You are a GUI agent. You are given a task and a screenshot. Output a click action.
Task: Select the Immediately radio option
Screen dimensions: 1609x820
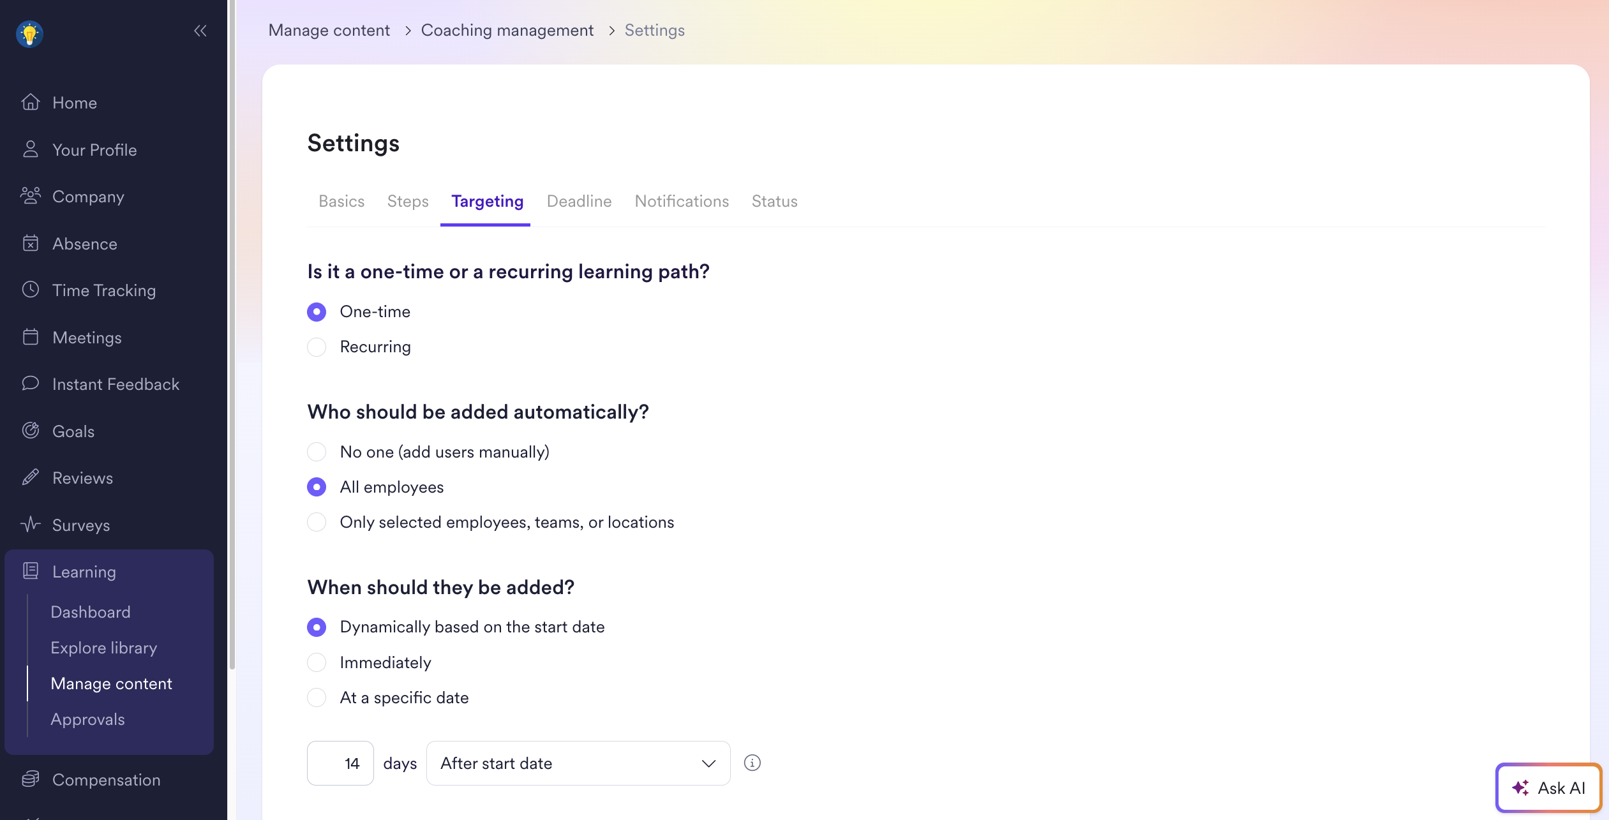coord(317,662)
